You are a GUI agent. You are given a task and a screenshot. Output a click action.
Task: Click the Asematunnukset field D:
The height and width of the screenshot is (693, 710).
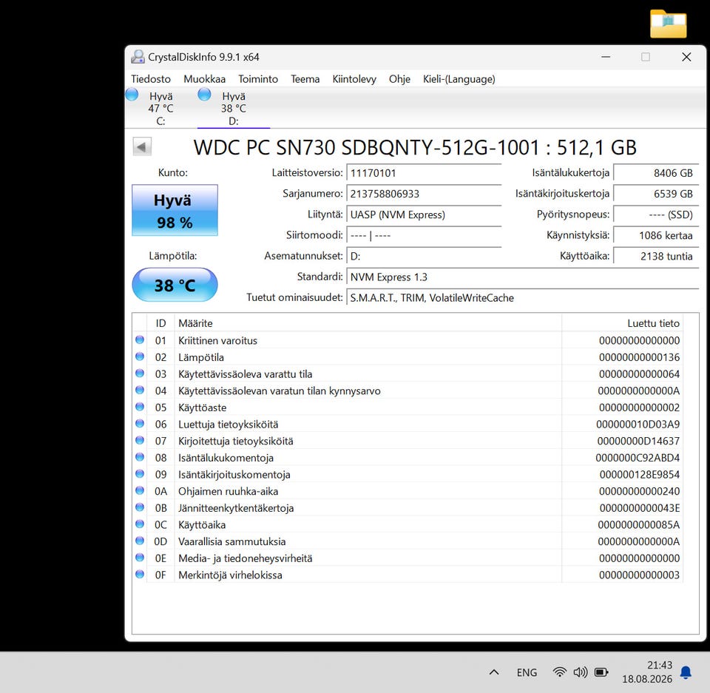[x=424, y=257]
